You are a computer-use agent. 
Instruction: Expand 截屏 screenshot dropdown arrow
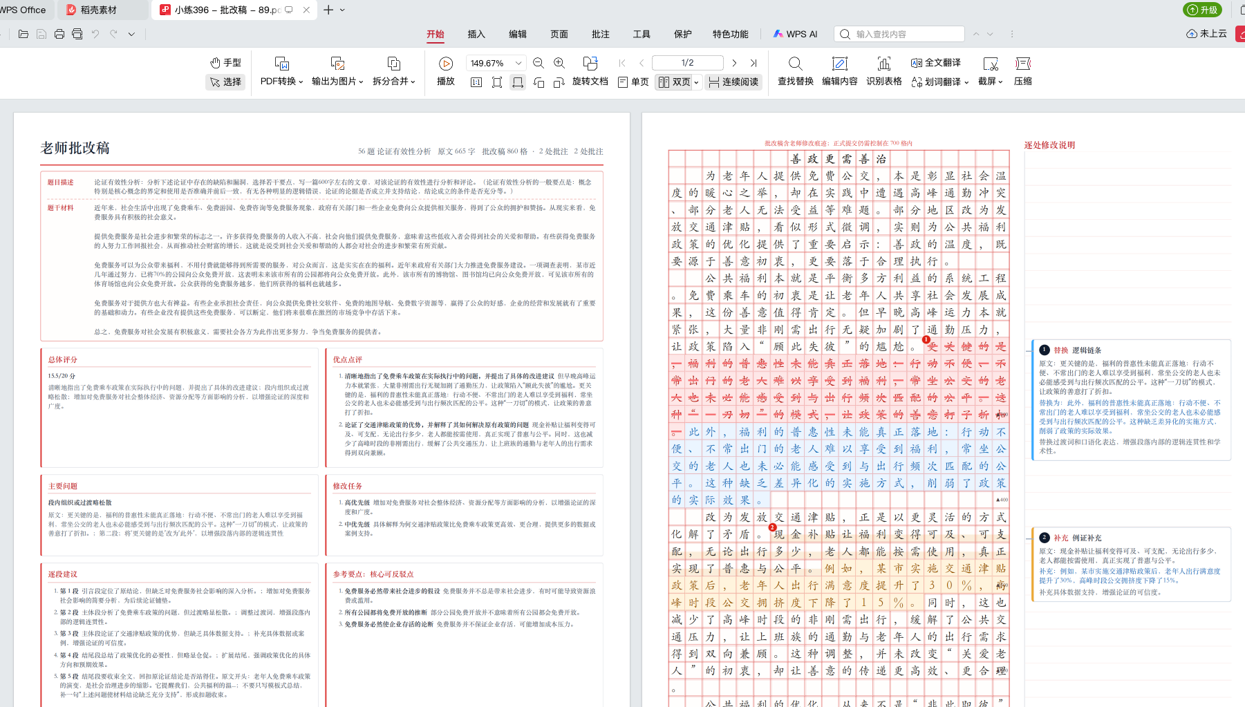click(1000, 82)
